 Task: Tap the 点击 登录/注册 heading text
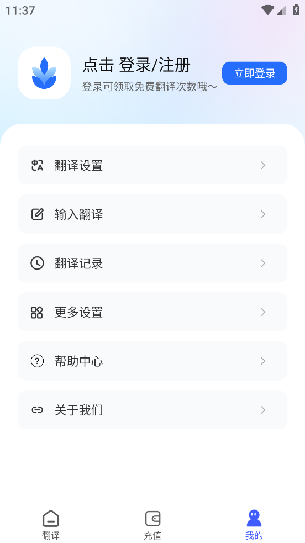pos(136,65)
